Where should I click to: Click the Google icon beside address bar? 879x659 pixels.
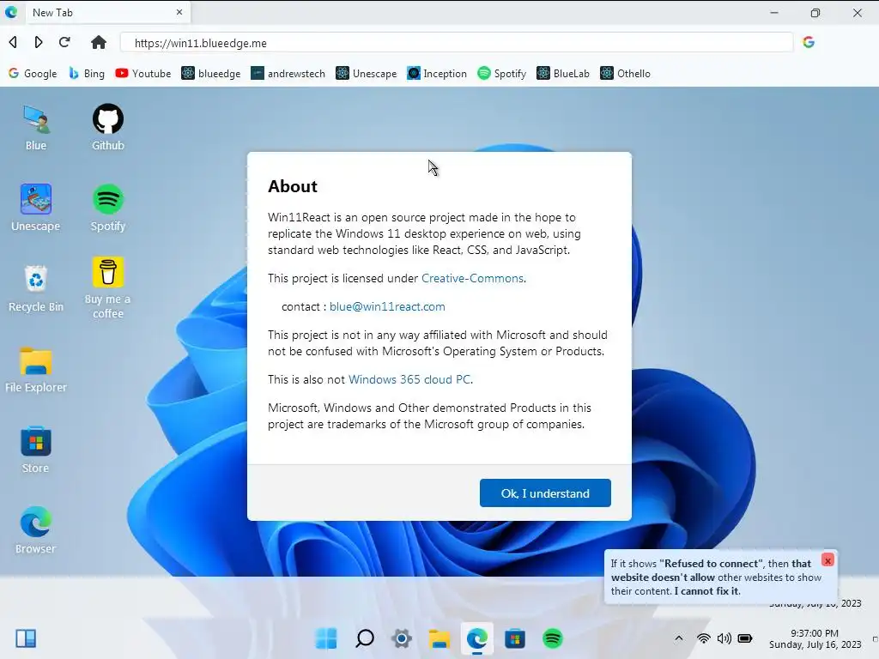809,42
